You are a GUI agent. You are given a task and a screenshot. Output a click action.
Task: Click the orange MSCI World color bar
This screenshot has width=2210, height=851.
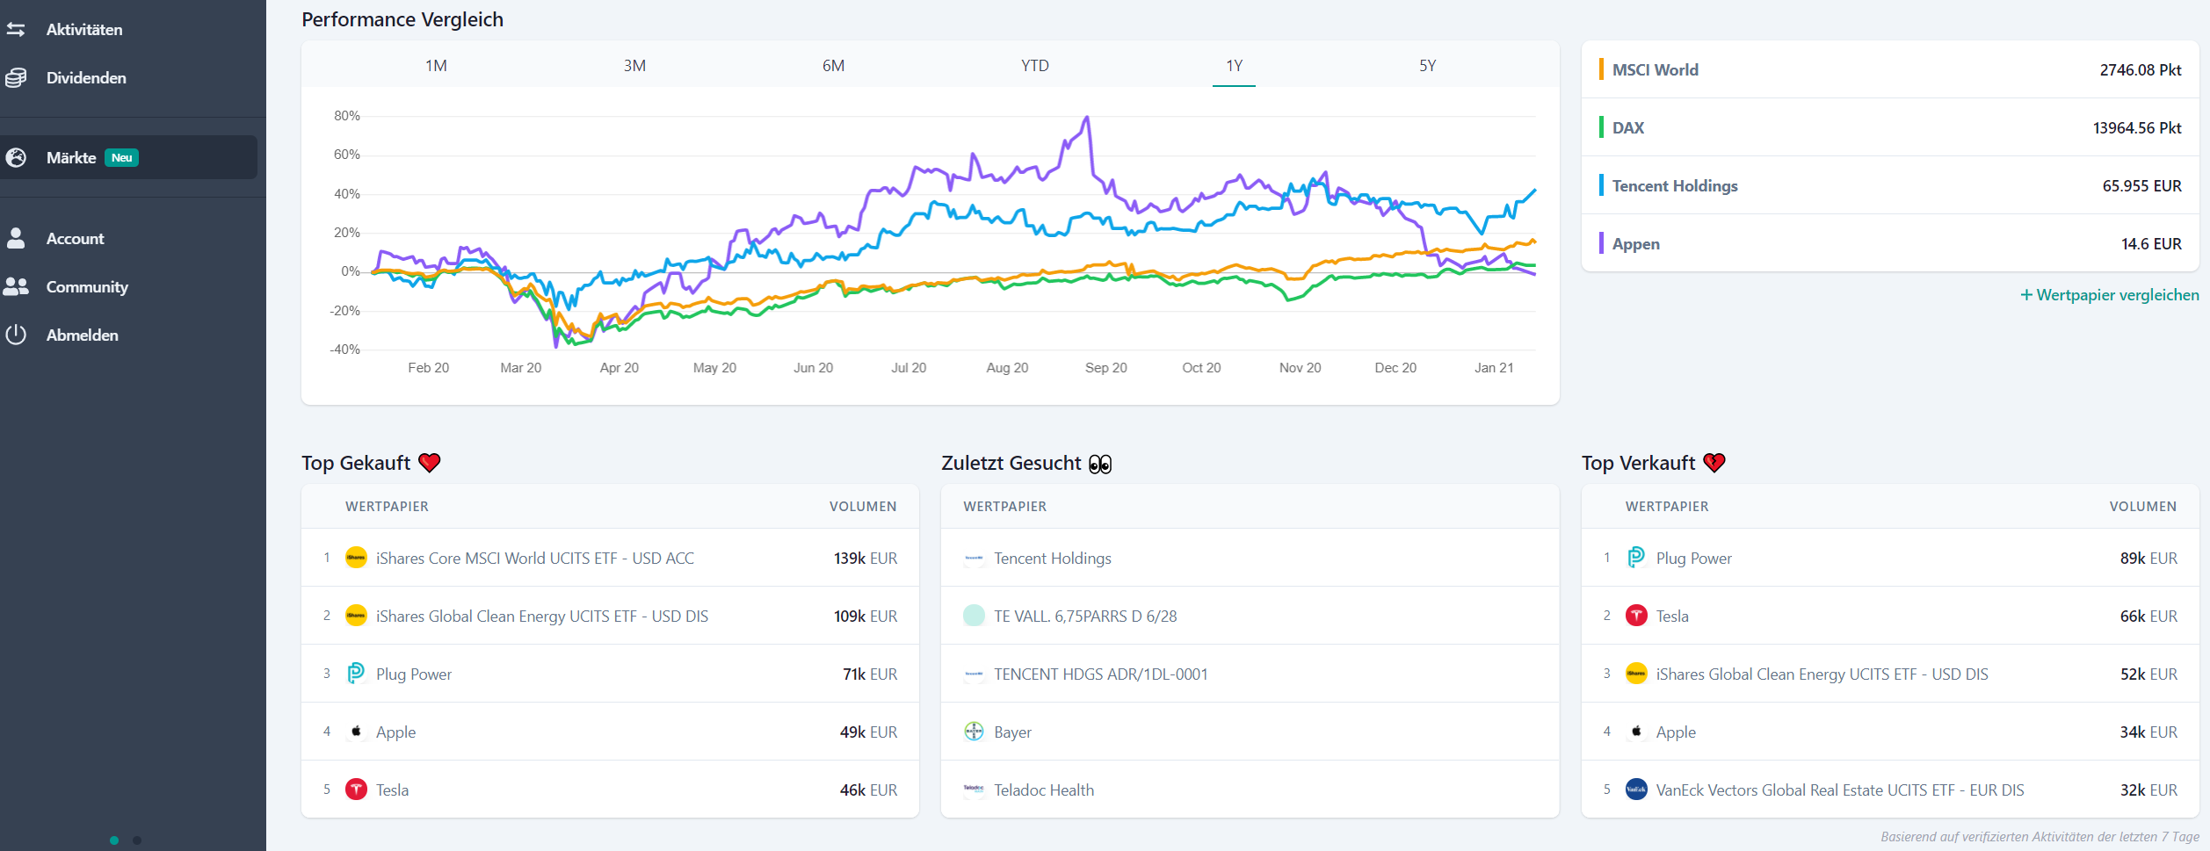click(1601, 69)
